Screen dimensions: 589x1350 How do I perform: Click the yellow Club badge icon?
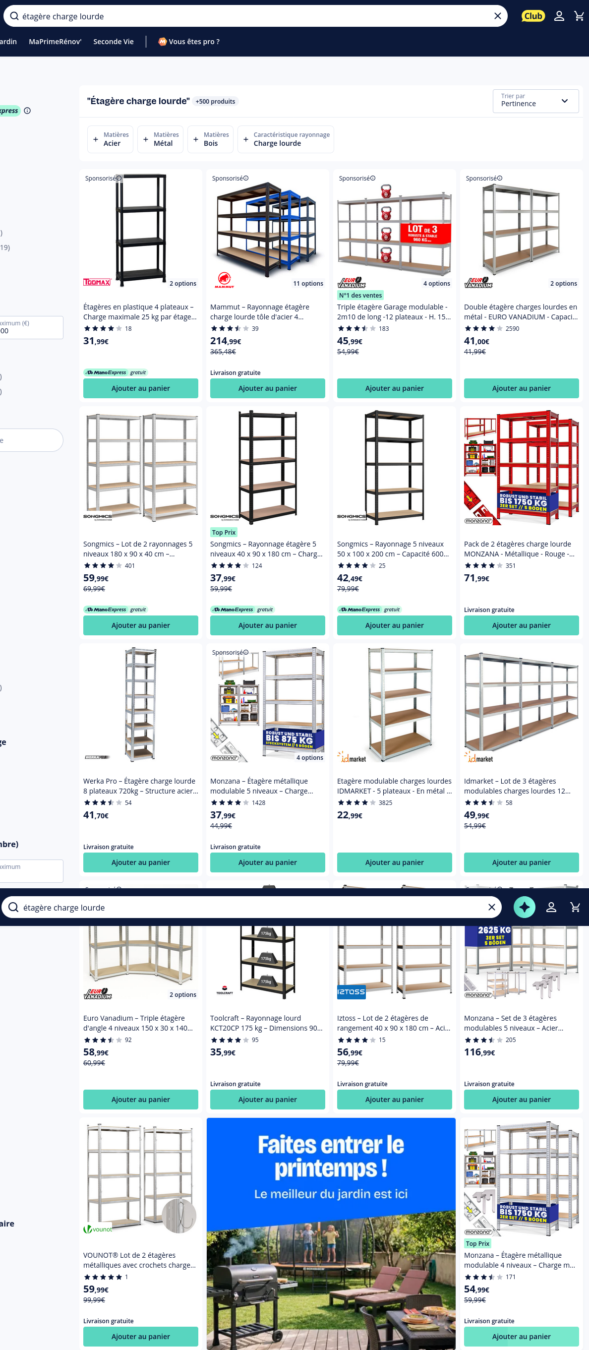click(533, 16)
